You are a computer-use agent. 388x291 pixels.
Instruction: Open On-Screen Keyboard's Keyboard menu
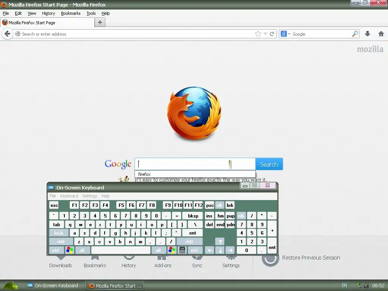pyautogui.click(x=69, y=196)
